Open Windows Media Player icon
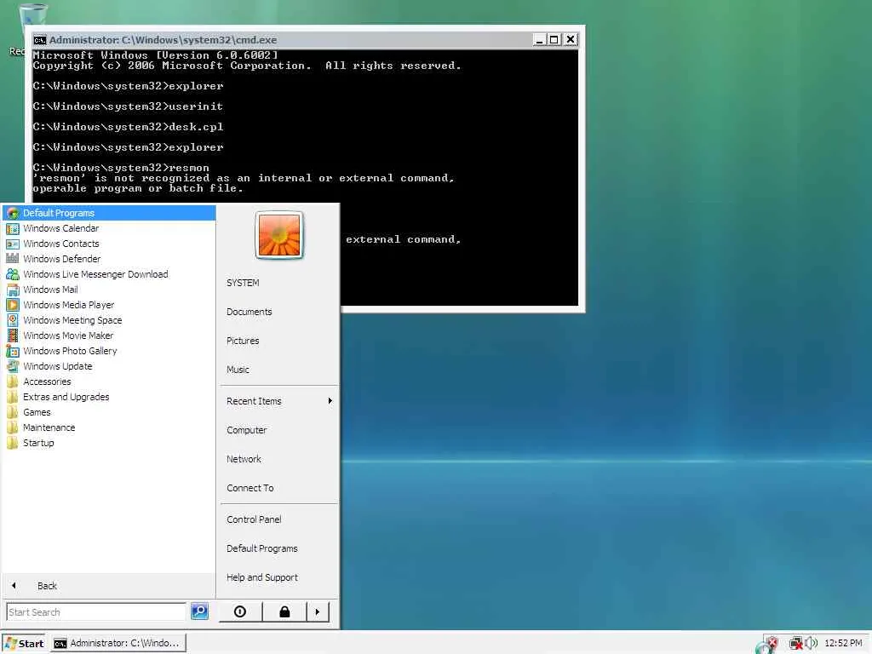This screenshot has width=872, height=654. click(12, 305)
